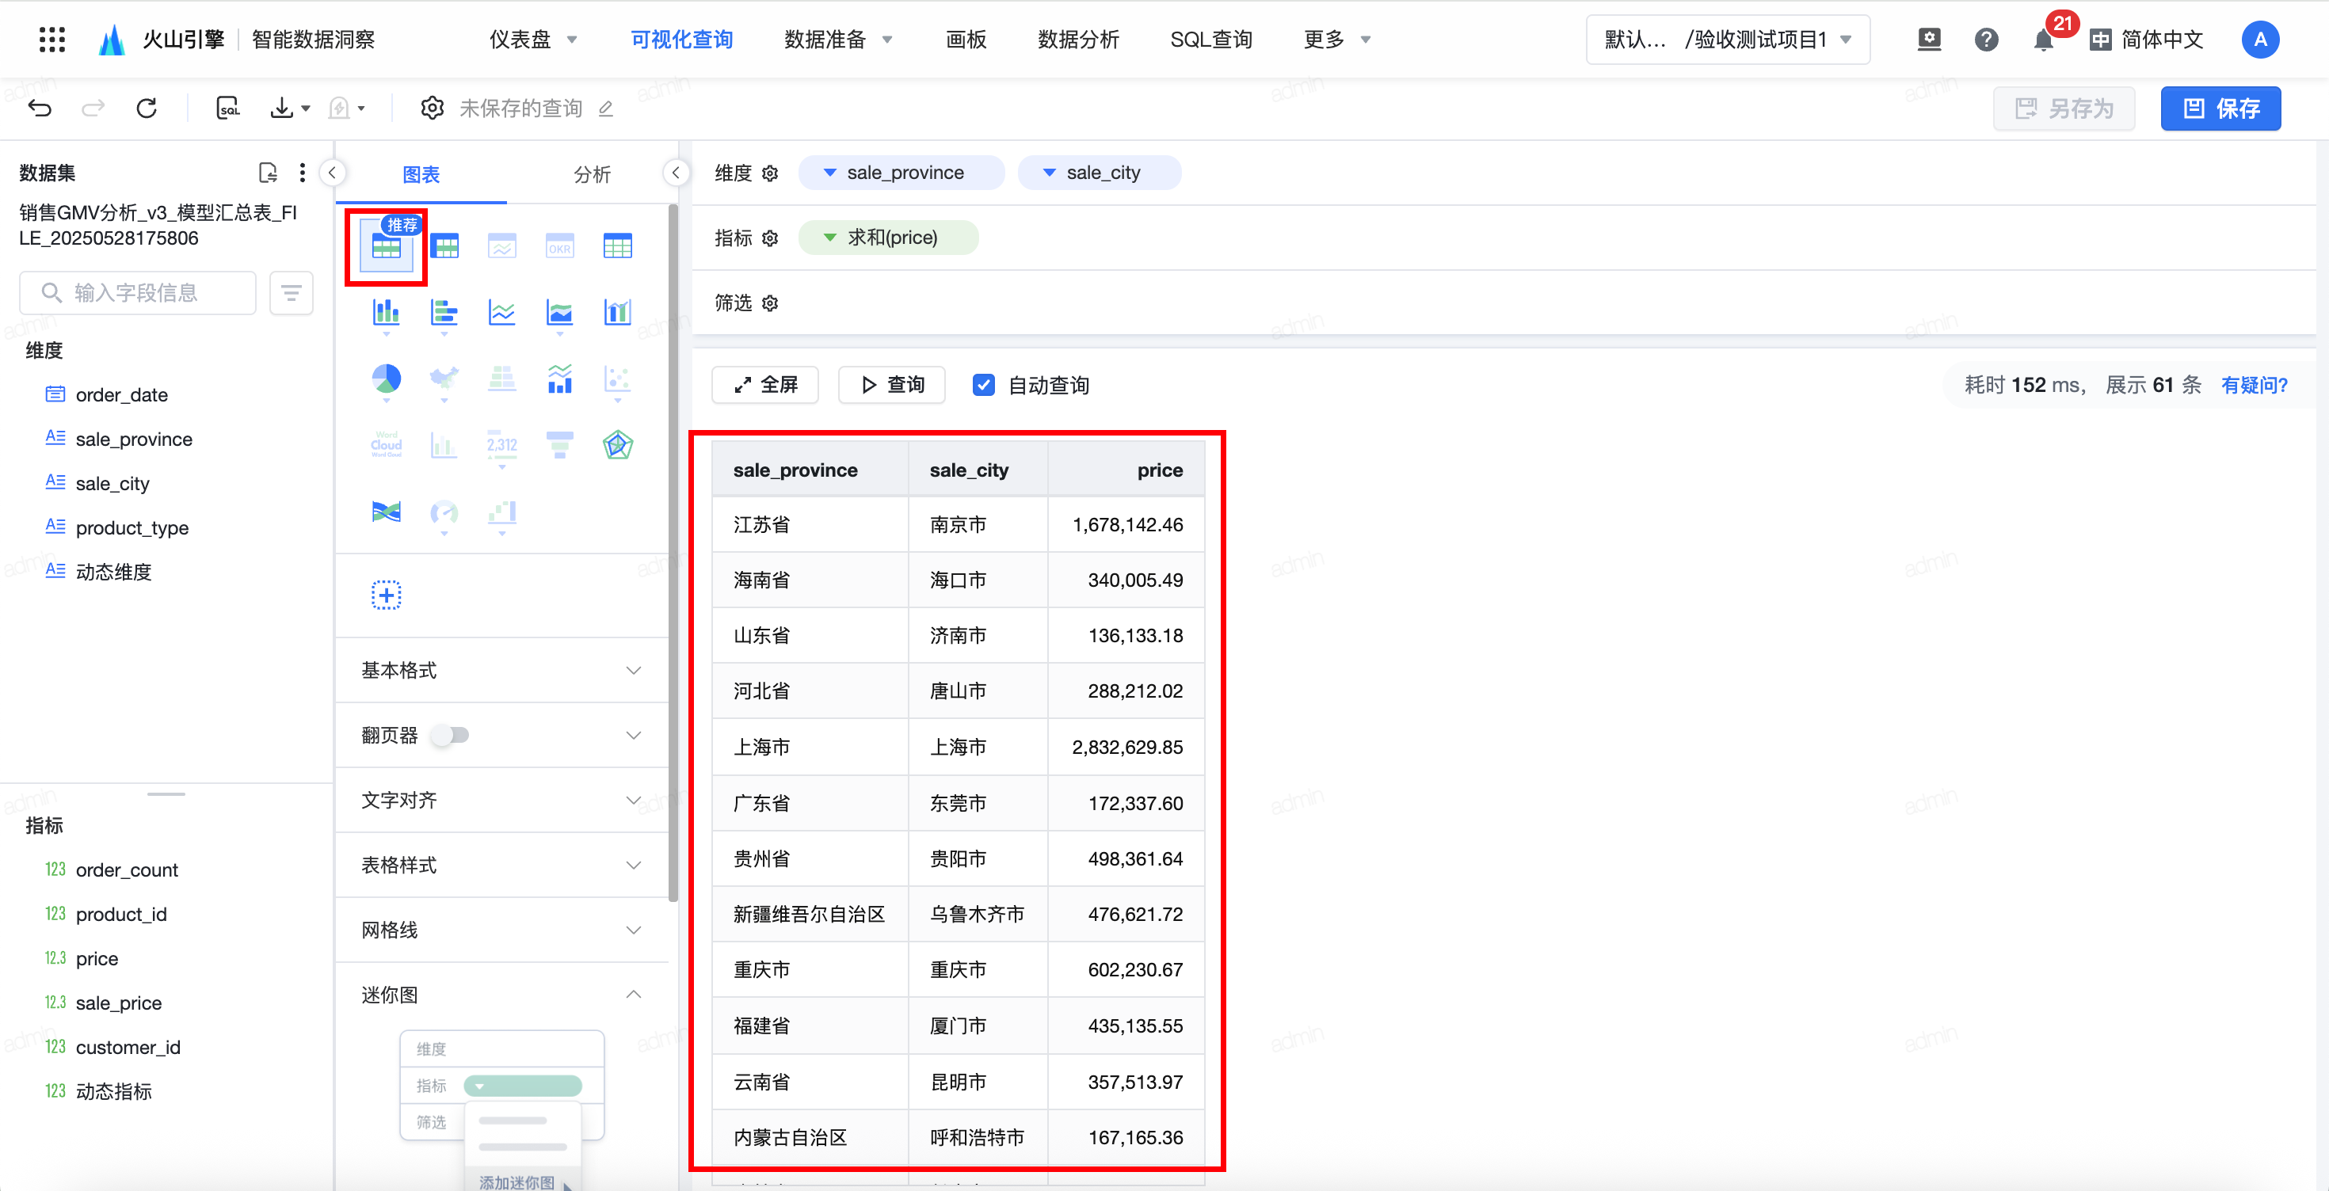Focus the 输入字段信息 search field
The width and height of the screenshot is (2329, 1191).
(x=137, y=294)
